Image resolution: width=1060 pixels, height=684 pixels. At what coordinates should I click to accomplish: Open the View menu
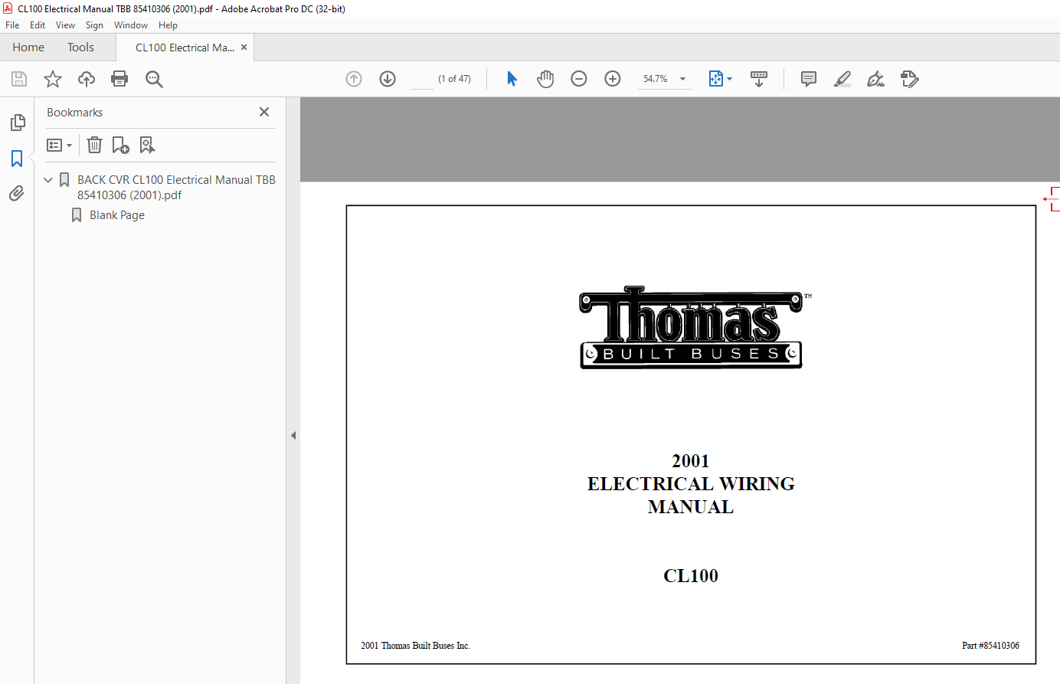[66, 25]
